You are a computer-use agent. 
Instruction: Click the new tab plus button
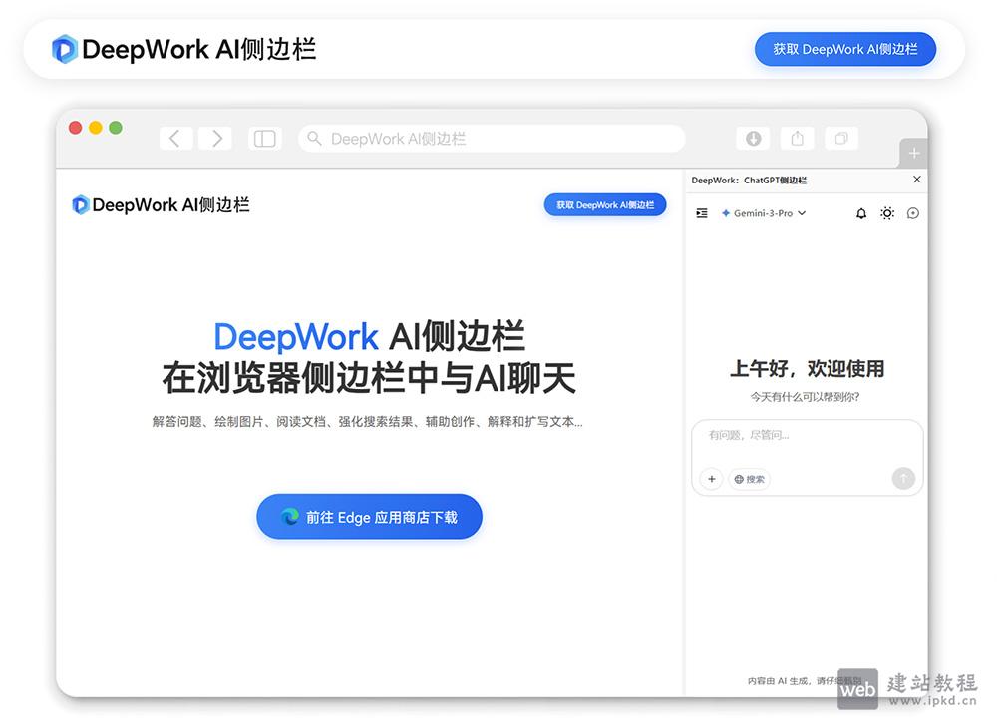[x=913, y=152]
